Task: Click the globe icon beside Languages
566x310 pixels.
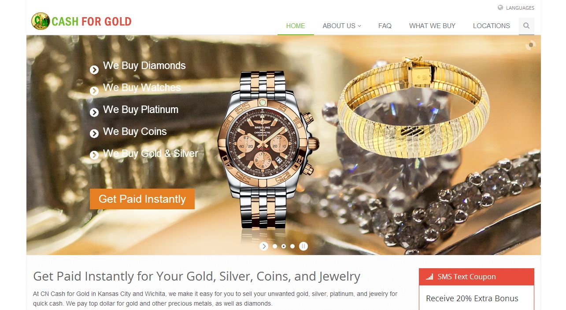Action: 500,7
